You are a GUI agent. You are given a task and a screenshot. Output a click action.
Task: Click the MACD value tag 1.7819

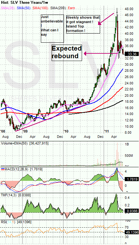[131, 180]
